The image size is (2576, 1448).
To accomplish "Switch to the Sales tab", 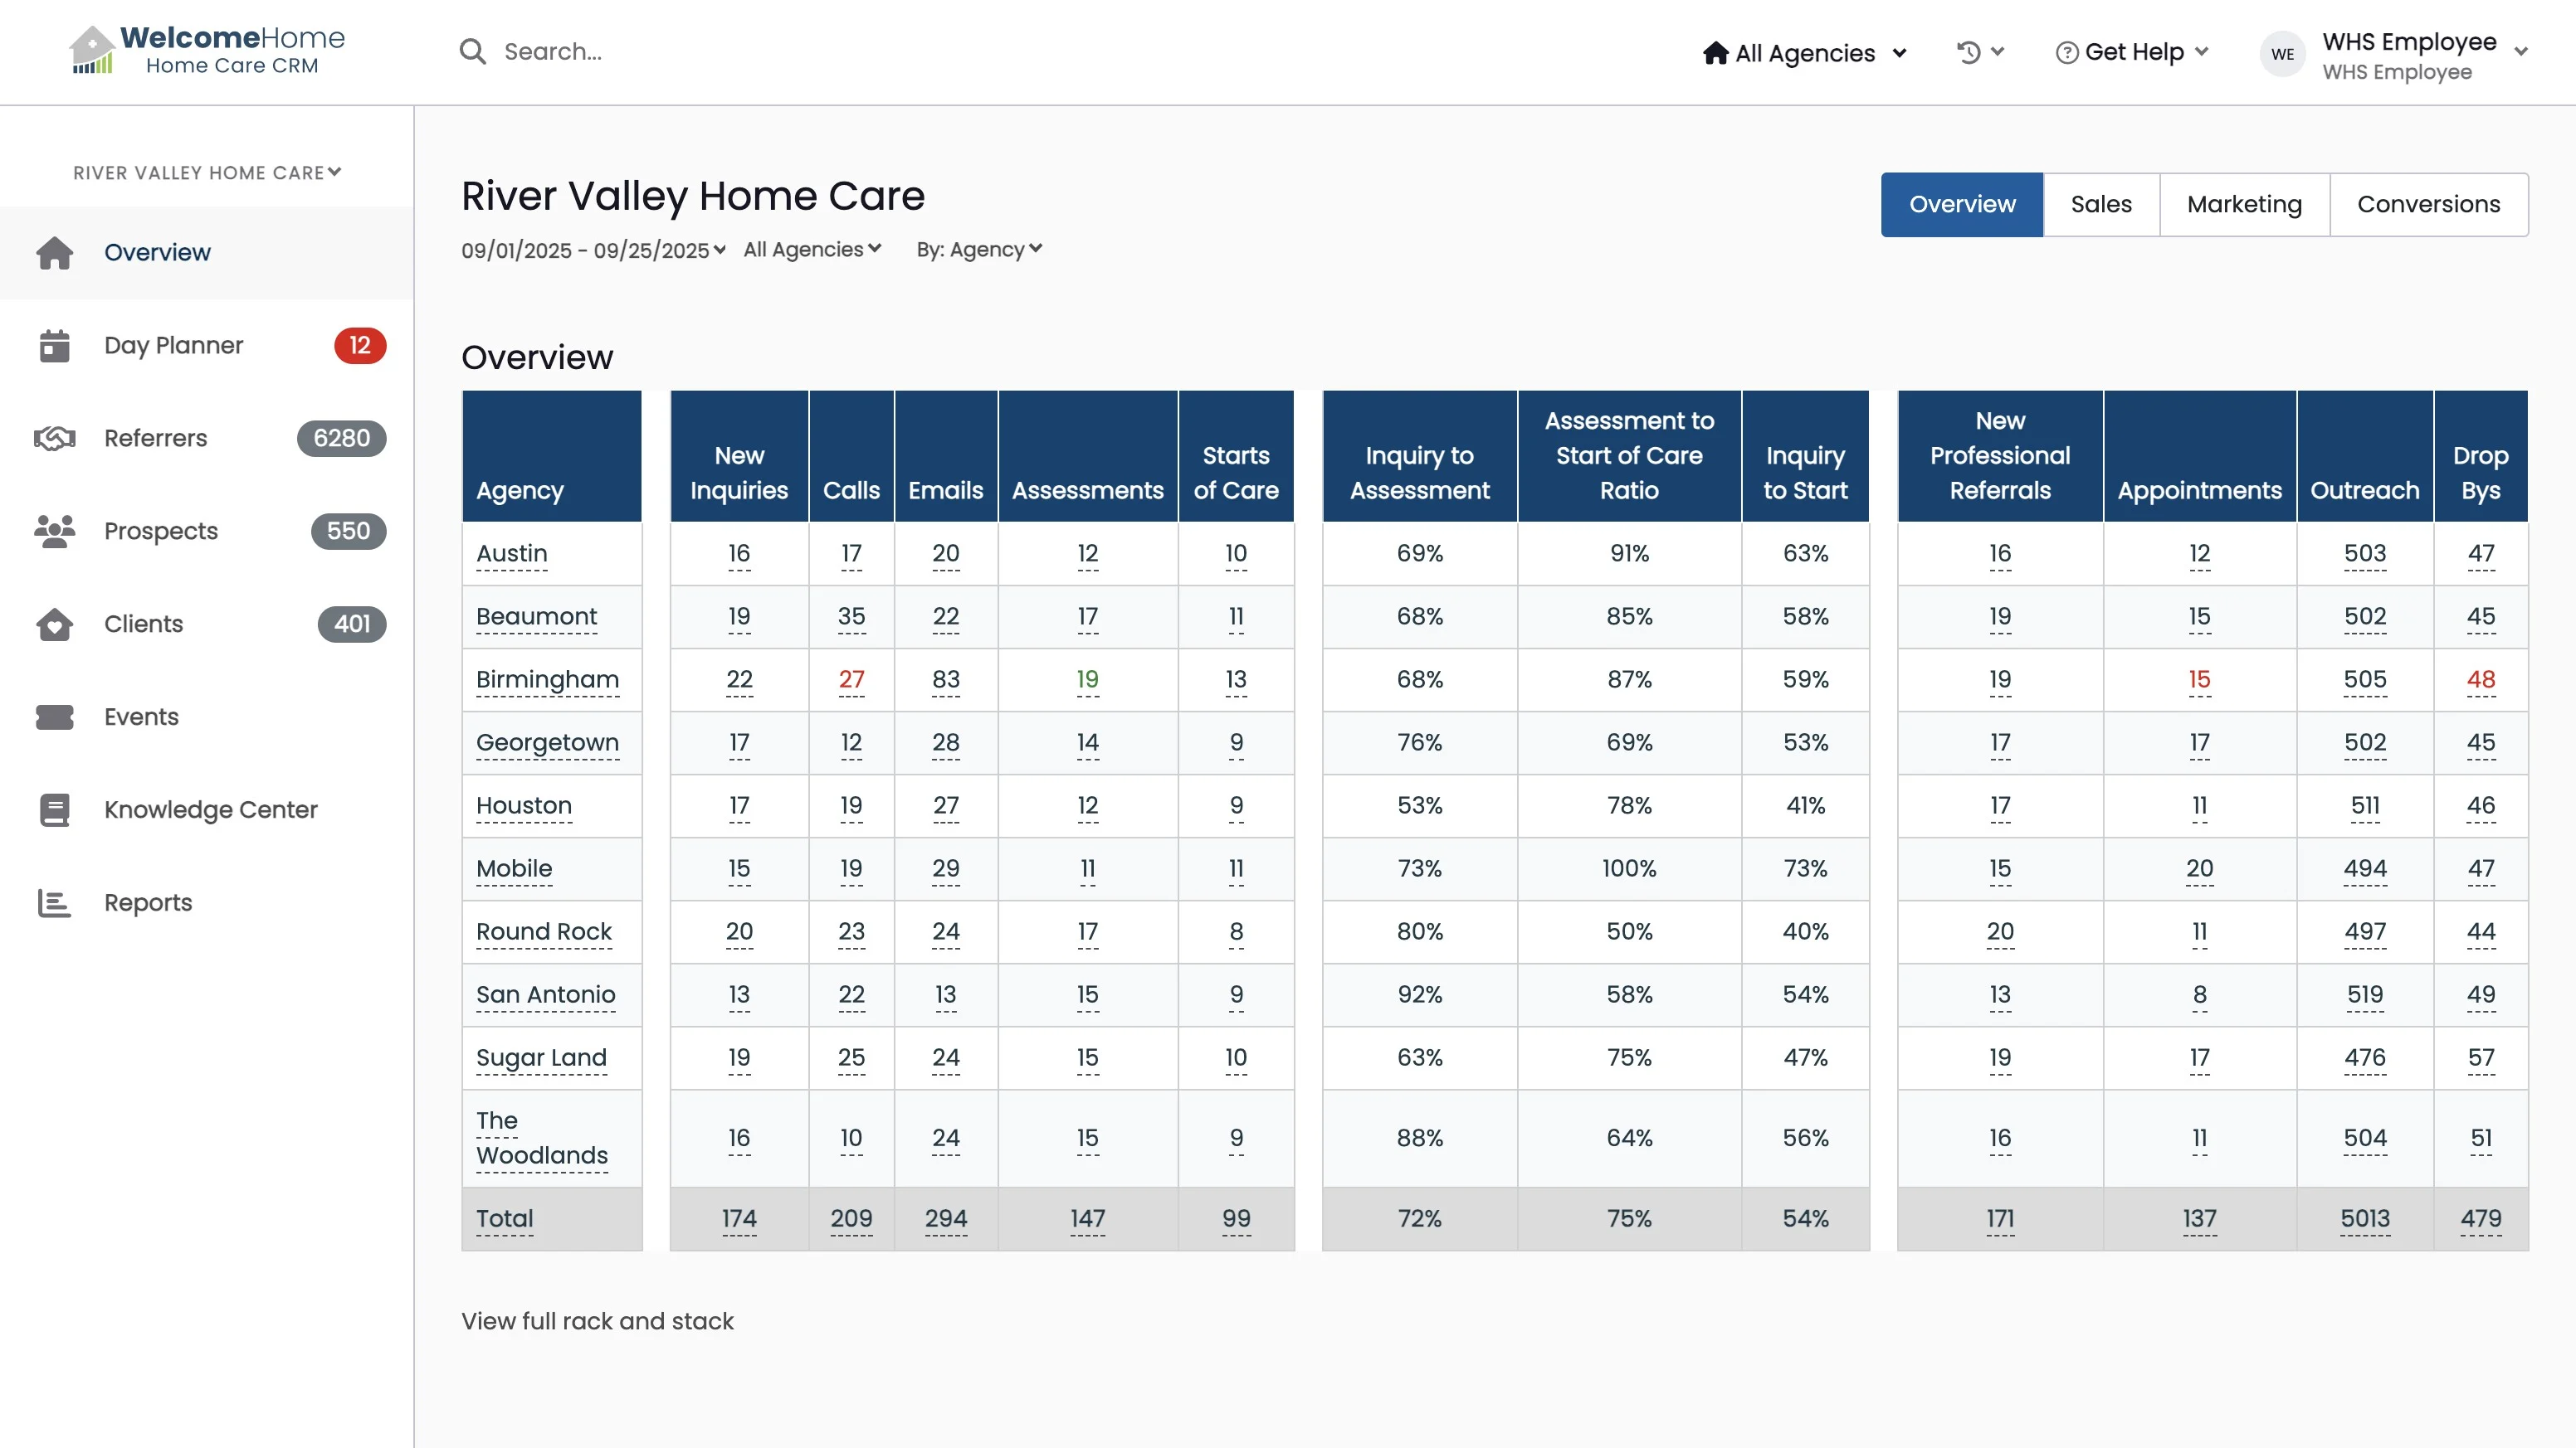I will 2101,205.
